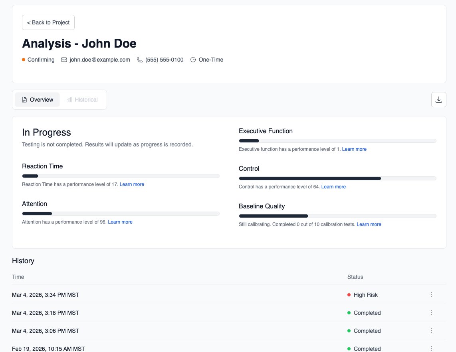Open kebab menu for Feb 19 entry
The width and height of the screenshot is (456, 352).
[431, 349]
